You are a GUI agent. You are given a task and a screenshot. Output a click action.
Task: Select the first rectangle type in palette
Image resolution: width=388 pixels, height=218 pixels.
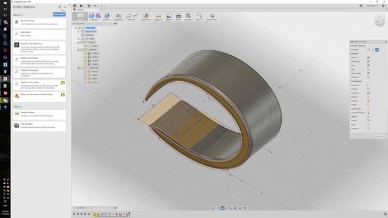click(368, 50)
